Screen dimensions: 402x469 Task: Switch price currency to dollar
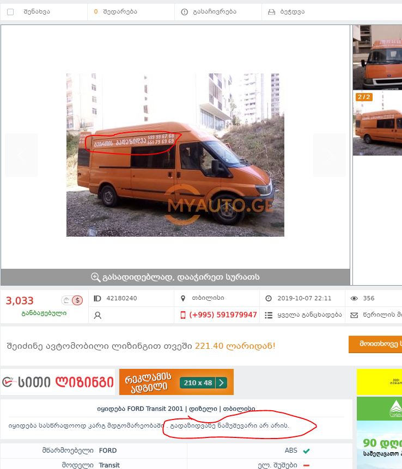coord(77,300)
